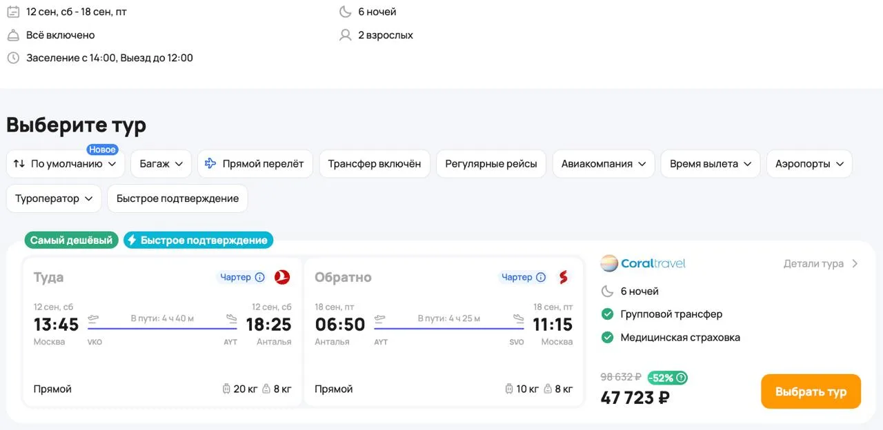The width and height of the screenshot is (883, 430).
Task: Toggle the Быстрое подтверждение filter chip
Action: pyautogui.click(x=177, y=198)
